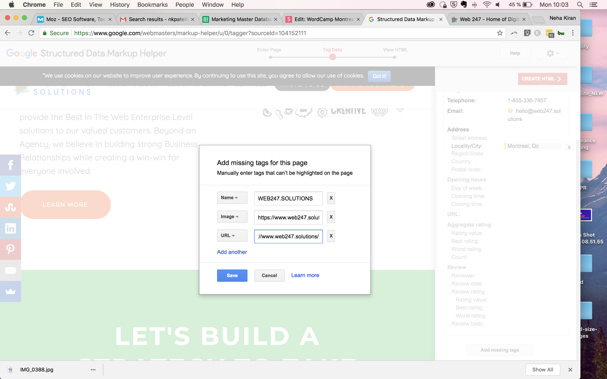Click the Add another link

click(x=232, y=252)
